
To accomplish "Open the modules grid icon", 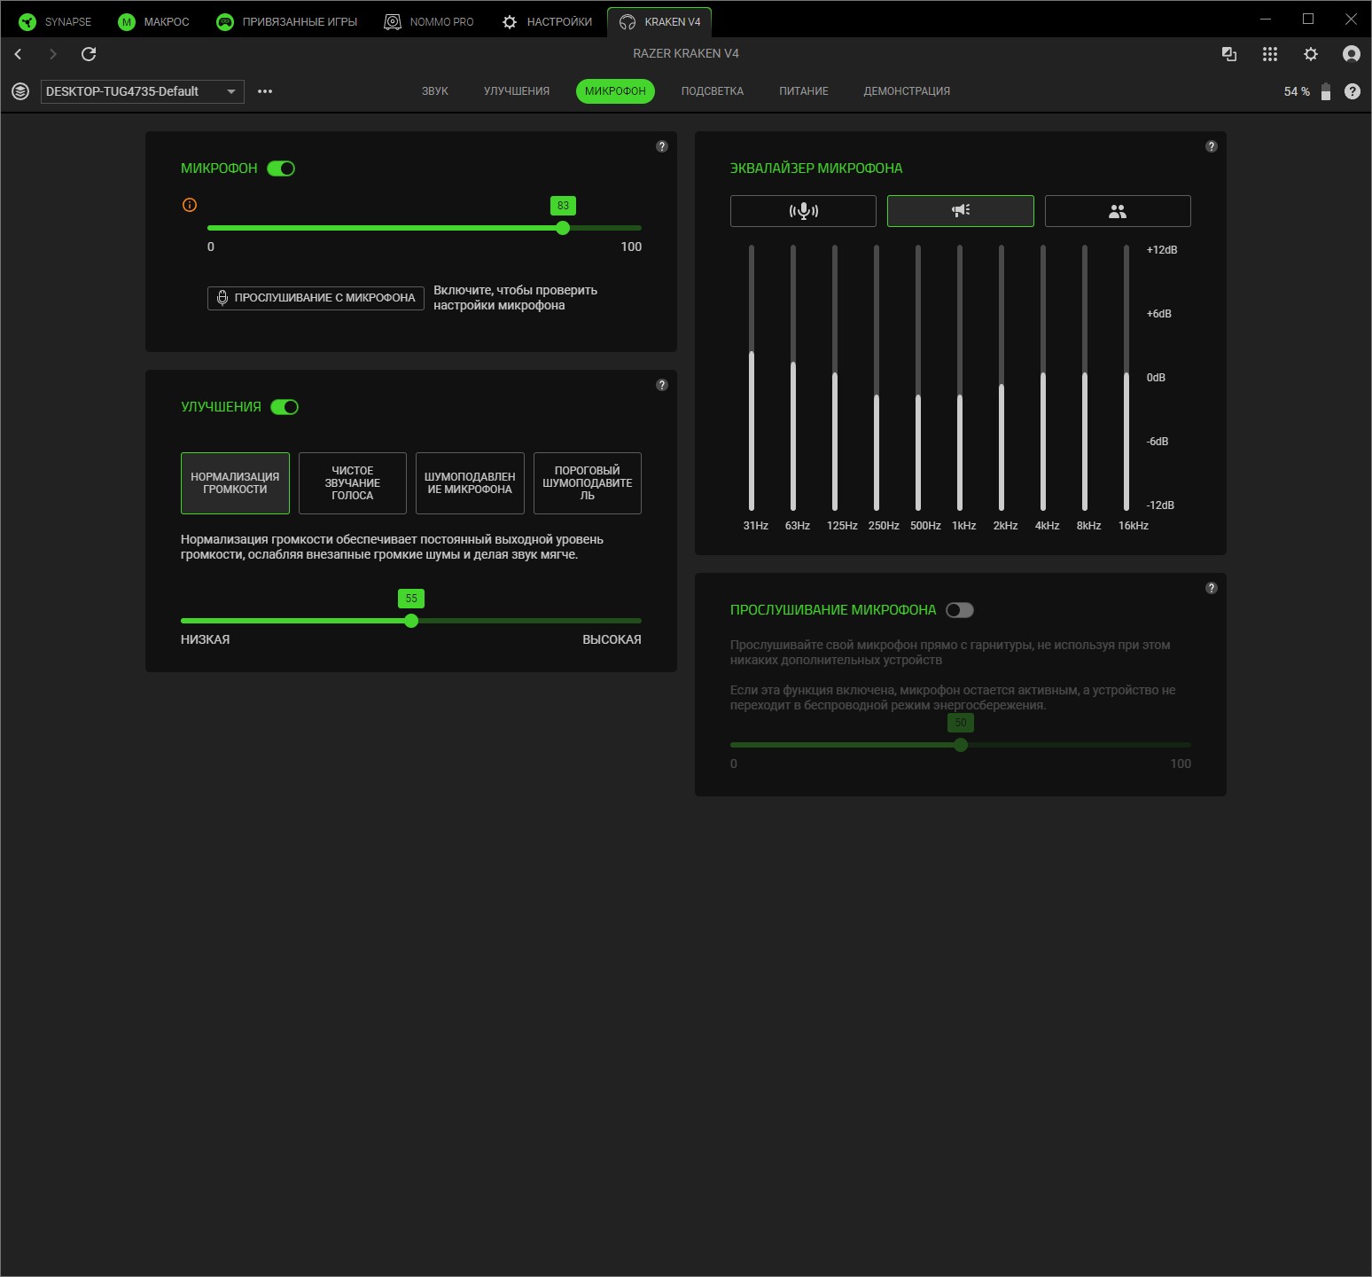I will (x=1270, y=54).
